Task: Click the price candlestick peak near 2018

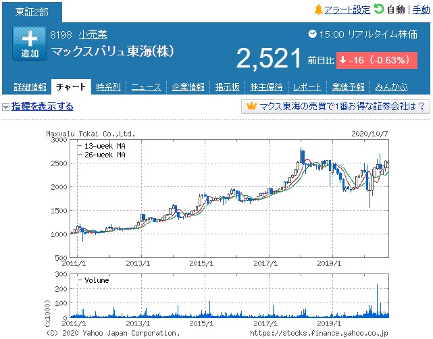Action: pyautogui.click(x=301, y=155)
